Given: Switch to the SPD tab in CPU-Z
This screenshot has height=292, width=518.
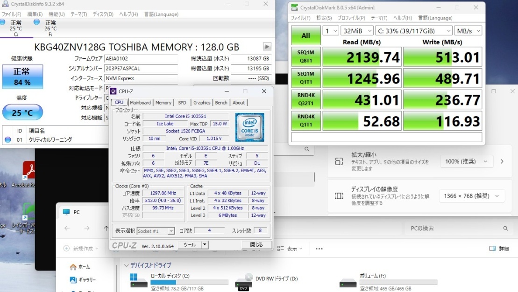Looking at the screenshot, I should pyautogui.click(x=182, y=103).
